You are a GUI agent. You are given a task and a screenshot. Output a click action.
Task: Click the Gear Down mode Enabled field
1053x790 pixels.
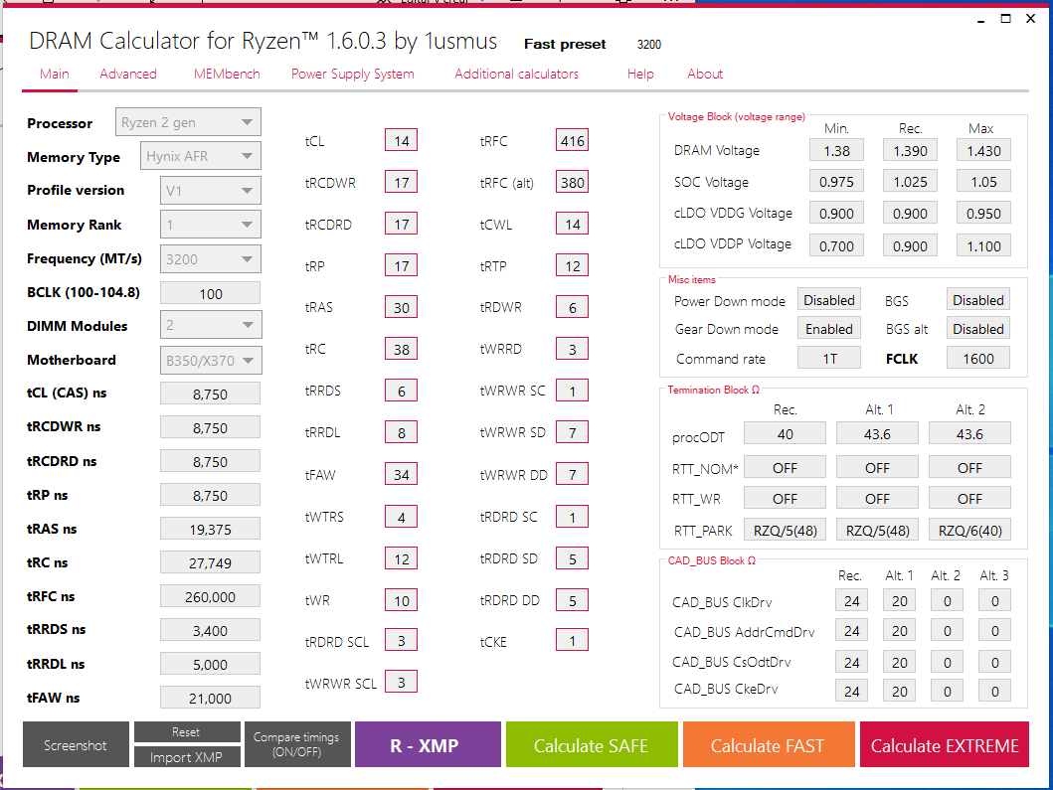click(x=828, y=329)
